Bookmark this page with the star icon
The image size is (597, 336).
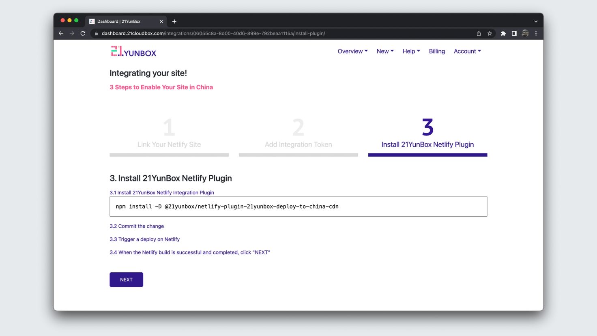(x=490, y=33)
